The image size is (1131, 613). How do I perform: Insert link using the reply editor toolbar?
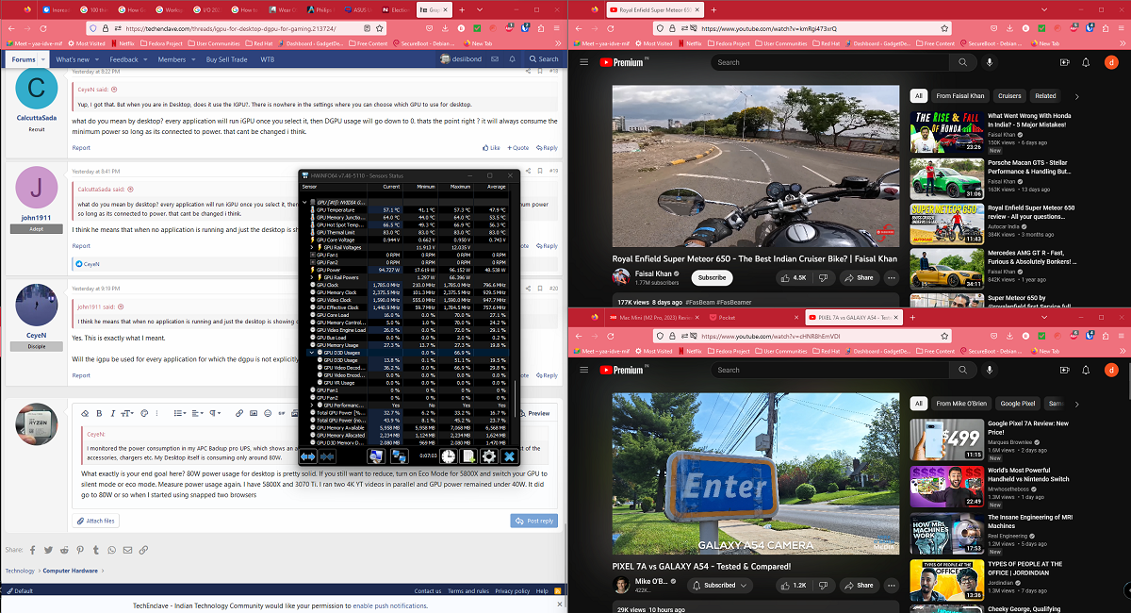click(x=239, y=413)
